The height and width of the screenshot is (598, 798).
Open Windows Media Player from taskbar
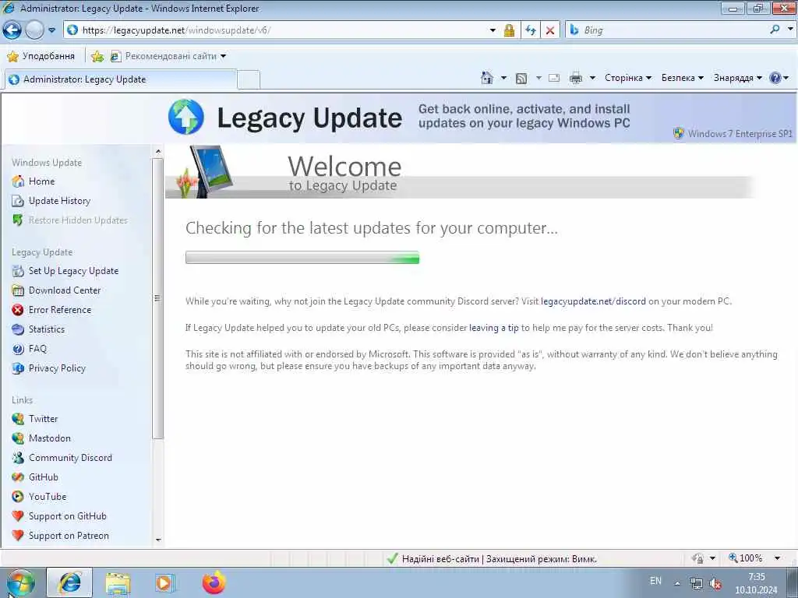point(164,582)
